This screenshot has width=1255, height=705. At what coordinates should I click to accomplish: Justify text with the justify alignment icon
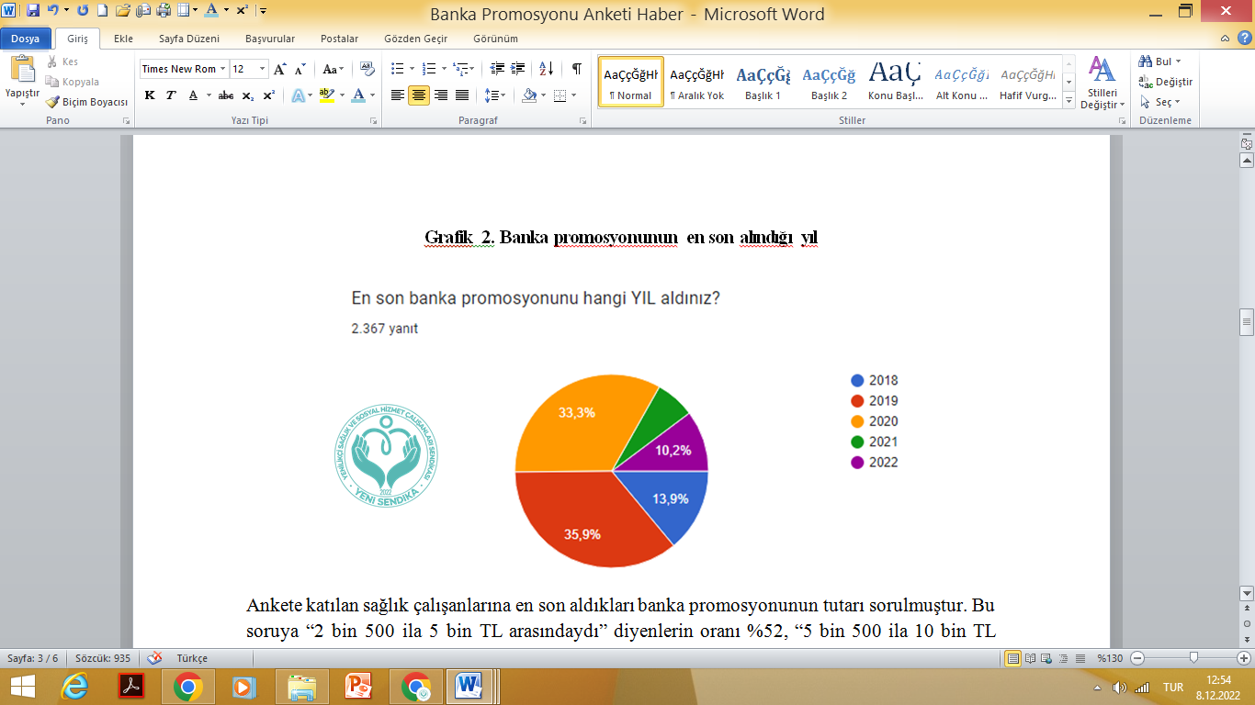coord(462,95)
